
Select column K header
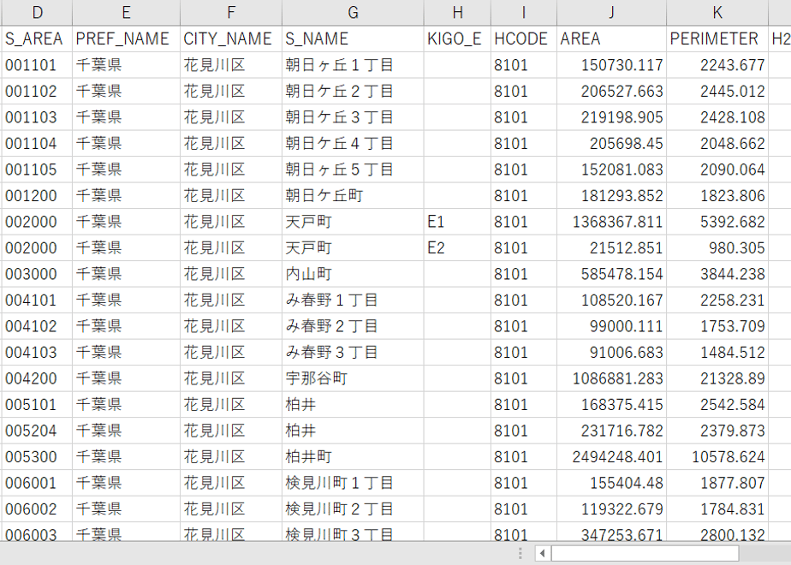(x=717, y=12)
